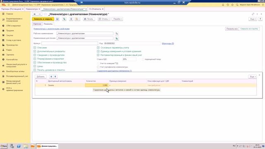This screenshot has width=265, height=149.
Task: Expand the Цены group
Action: [x=35, y=66]
